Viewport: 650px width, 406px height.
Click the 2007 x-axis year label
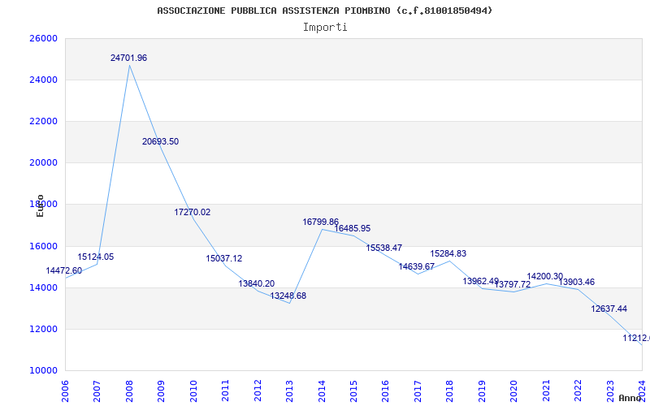97,391
